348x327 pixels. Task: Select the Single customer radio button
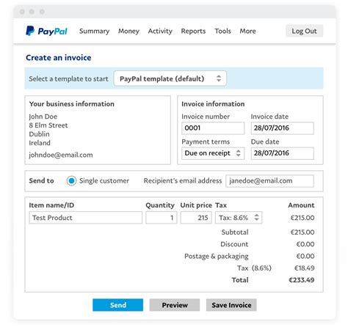coord(71,181)
